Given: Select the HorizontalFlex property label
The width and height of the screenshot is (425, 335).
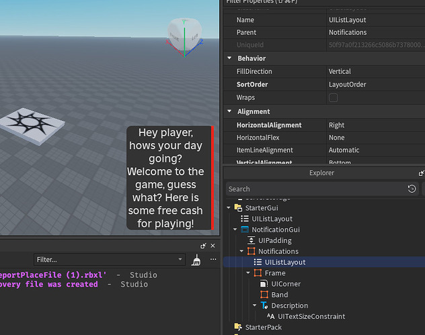Looking at the screenshot, I should 258,138.
